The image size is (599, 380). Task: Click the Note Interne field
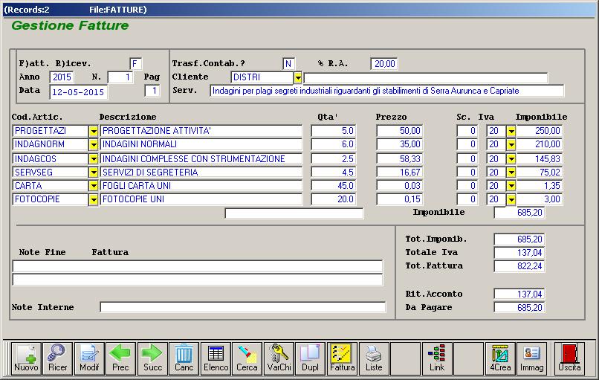242,307
